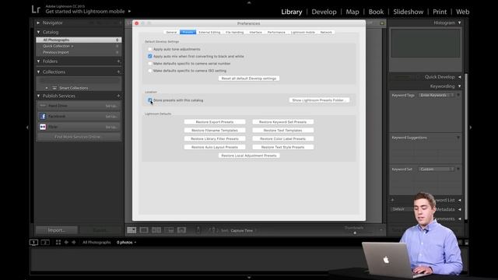Click Find More Services Online
498x280 pixels.
(79, 137)
